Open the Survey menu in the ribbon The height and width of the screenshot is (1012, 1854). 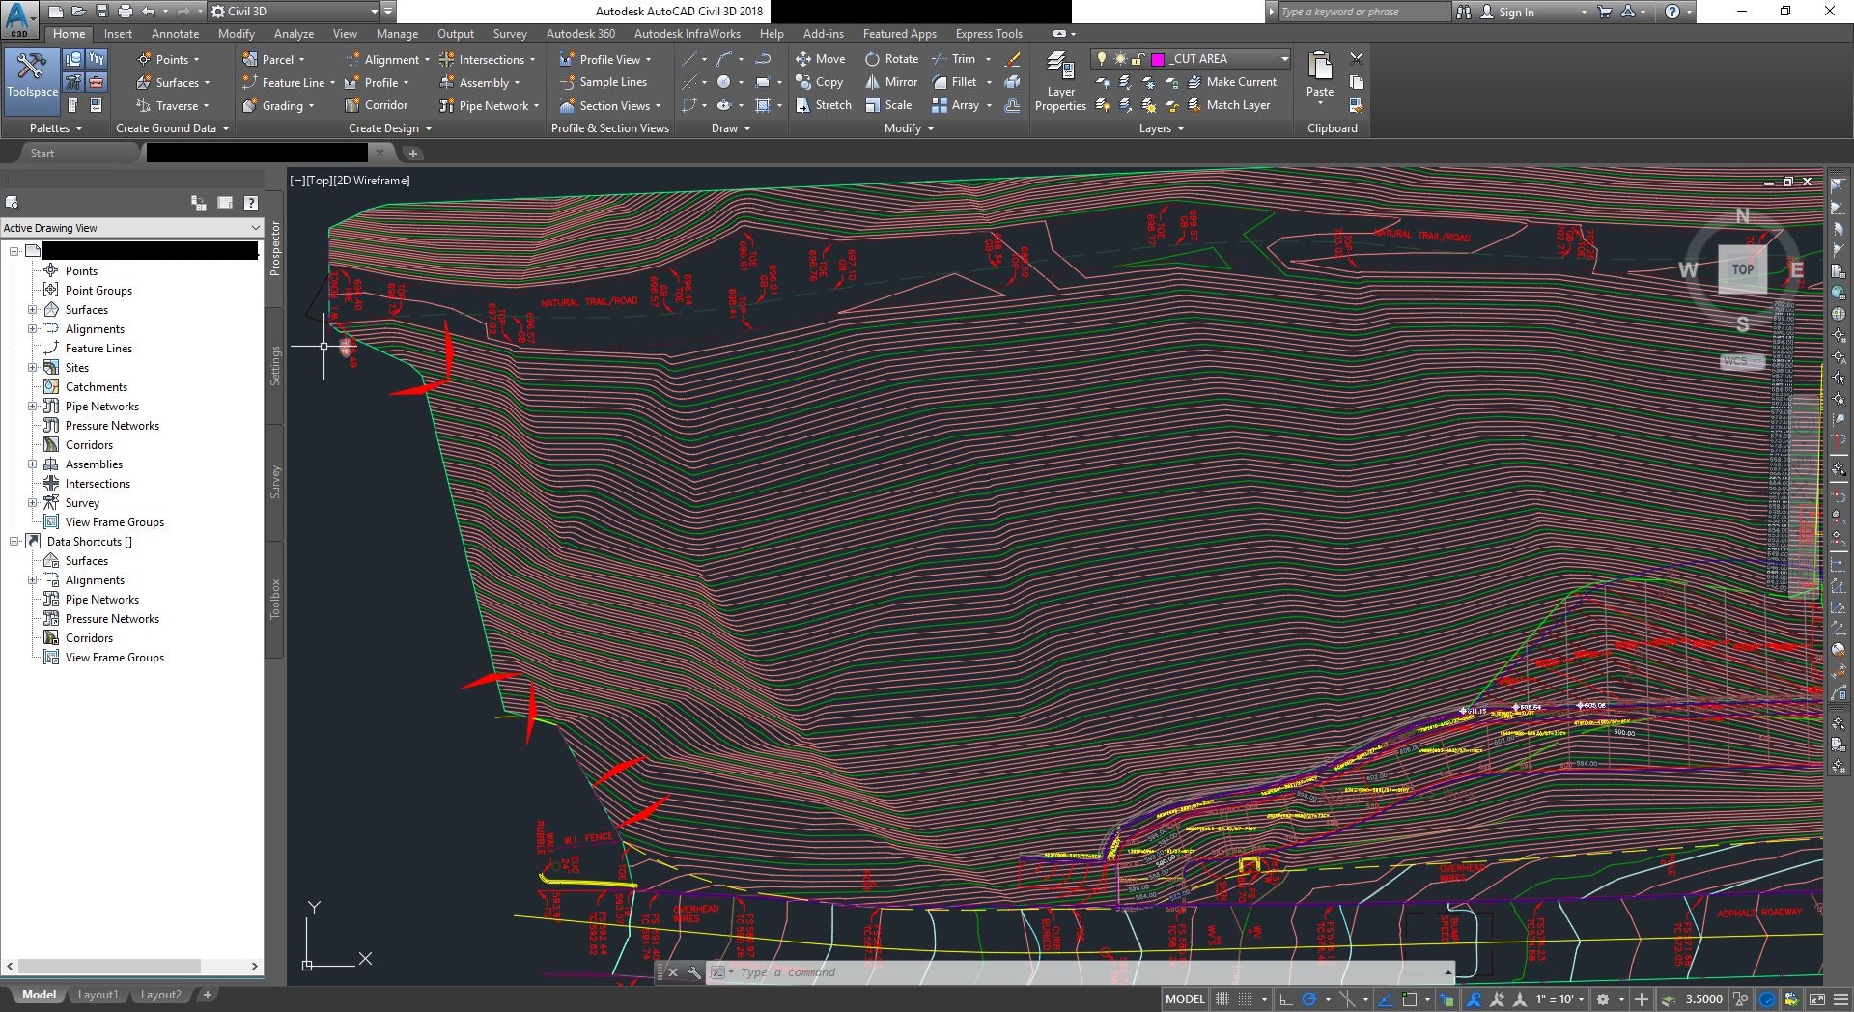click(510, 33)
